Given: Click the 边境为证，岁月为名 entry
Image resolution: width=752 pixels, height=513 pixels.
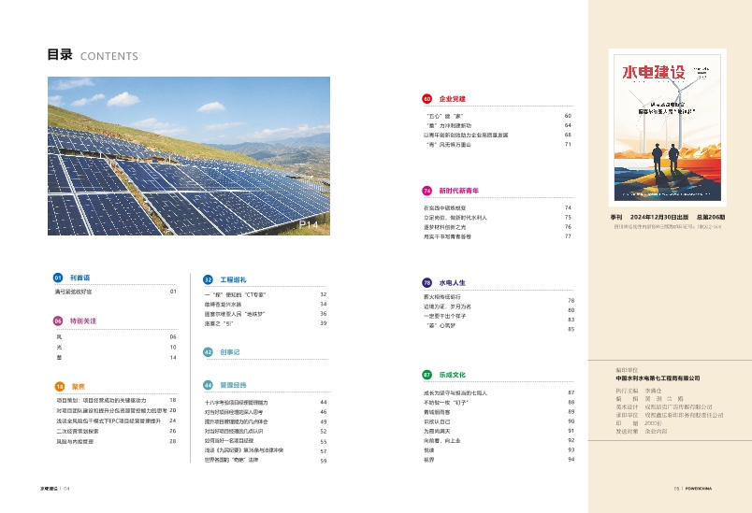Looking at the screenshot, I should coord(447,306).
